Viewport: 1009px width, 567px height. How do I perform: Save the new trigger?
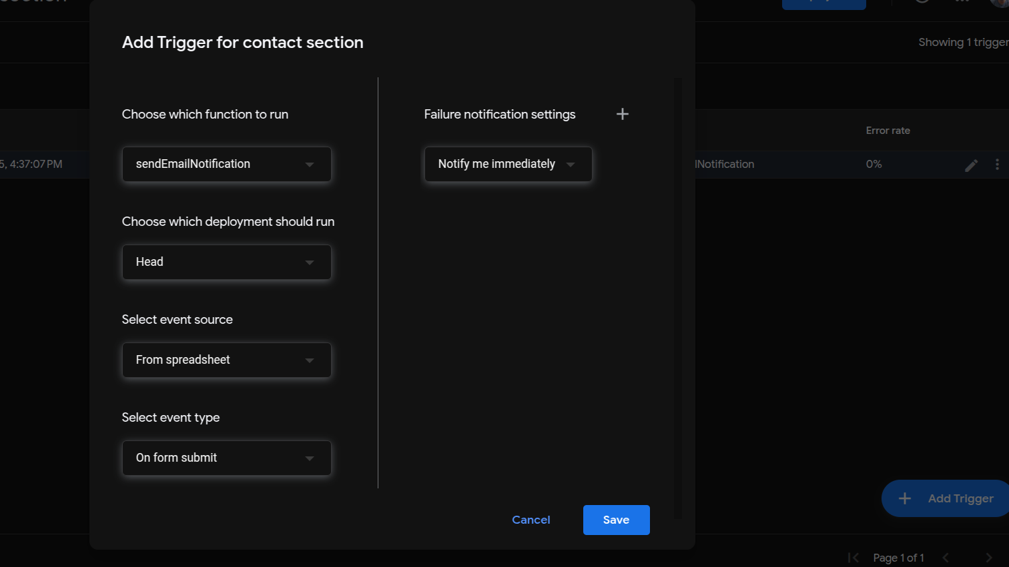tap(616, 520)
